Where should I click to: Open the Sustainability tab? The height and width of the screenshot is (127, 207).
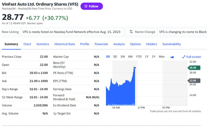pyautogui.click(x=171, y=44)
